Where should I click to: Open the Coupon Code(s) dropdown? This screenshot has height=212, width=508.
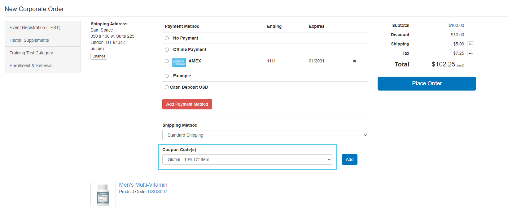coord(247,160)
